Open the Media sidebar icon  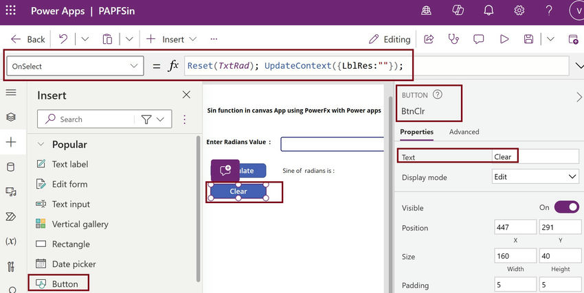pyautogui.click(x=11, y=192)
